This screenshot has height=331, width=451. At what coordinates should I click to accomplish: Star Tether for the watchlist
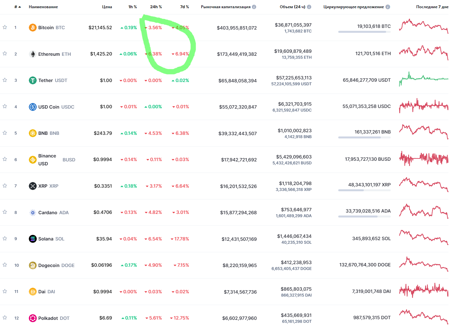[5, 80]
